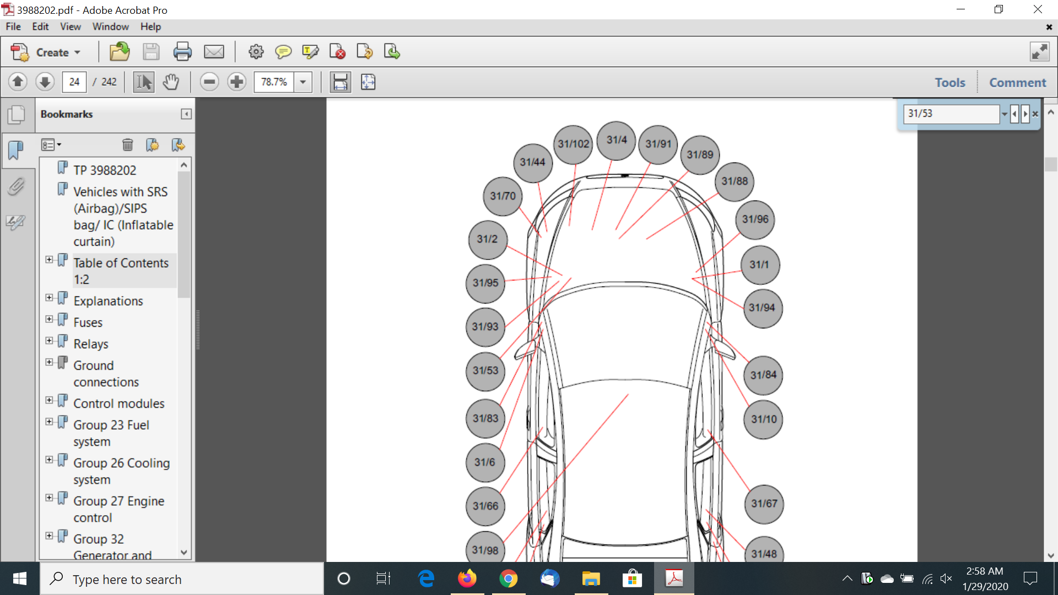Click the Print file icon

pyautogui.click(x=182, y=52)
